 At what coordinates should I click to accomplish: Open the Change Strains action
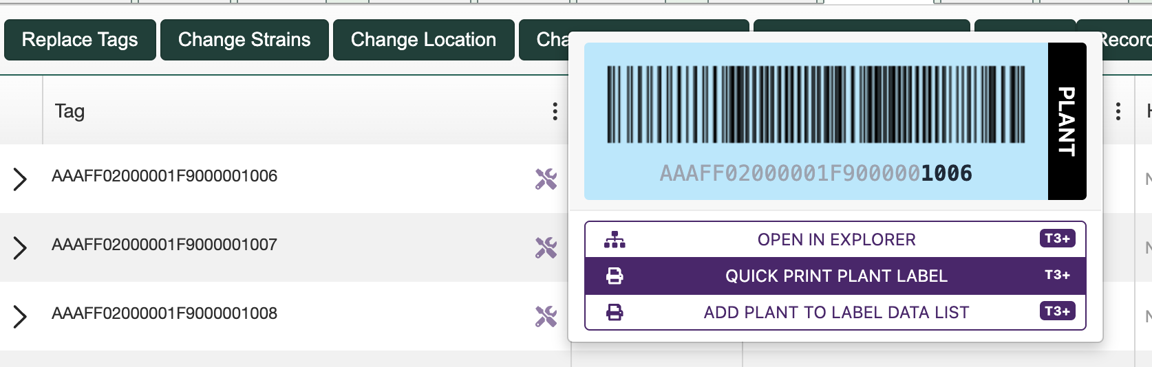pyautogui.click(x=244, y=40)
